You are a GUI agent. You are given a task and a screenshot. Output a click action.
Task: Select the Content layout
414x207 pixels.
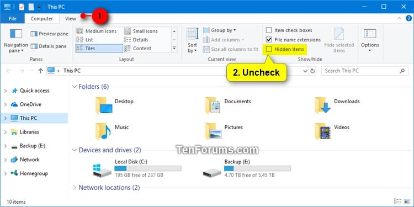point(137,49)
